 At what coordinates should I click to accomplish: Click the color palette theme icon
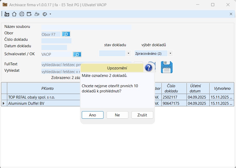(45, 14)
